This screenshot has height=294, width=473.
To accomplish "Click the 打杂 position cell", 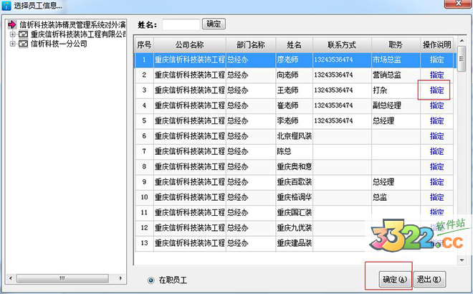I will click(x=396, y=90).
